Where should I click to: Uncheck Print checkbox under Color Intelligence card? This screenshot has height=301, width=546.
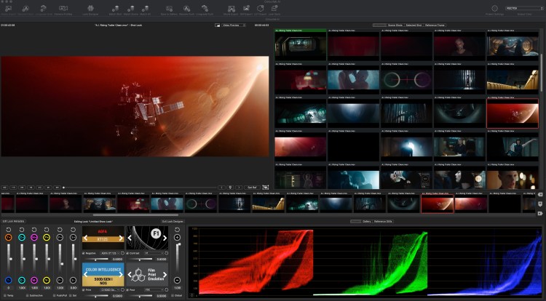pyautogui.click(x=84, y=290)
